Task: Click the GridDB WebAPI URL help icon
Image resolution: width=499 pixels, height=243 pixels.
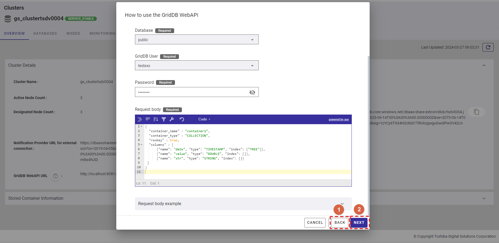Action: tap(55, 176)
